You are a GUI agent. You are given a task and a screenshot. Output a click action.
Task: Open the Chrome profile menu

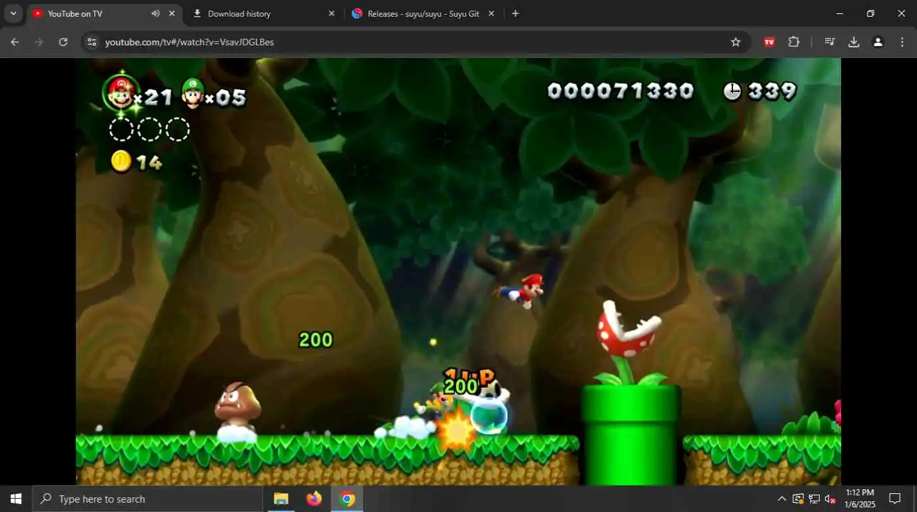(878, 42)
